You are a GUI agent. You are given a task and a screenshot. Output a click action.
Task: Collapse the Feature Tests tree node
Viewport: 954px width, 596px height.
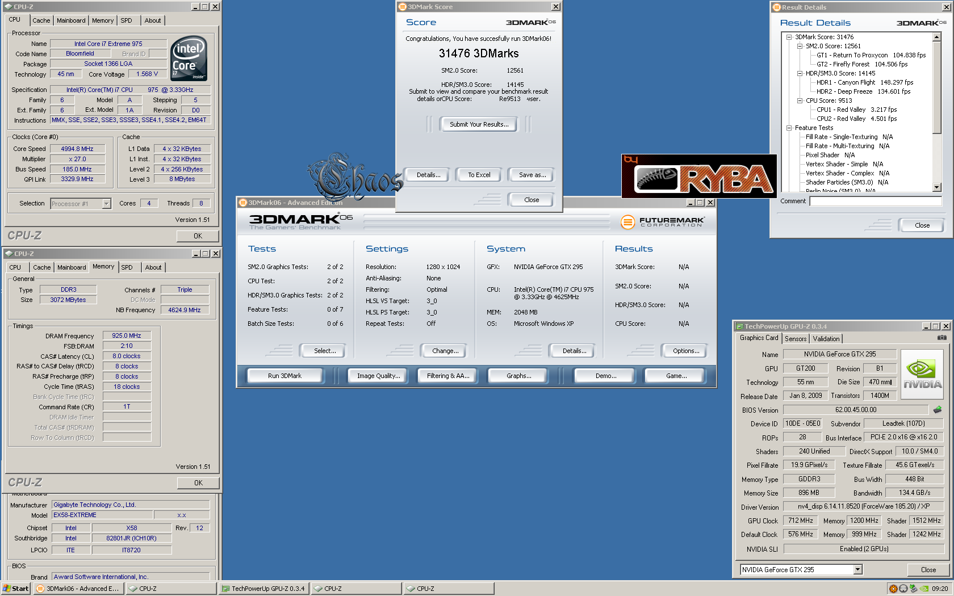[x=789, y=128]
